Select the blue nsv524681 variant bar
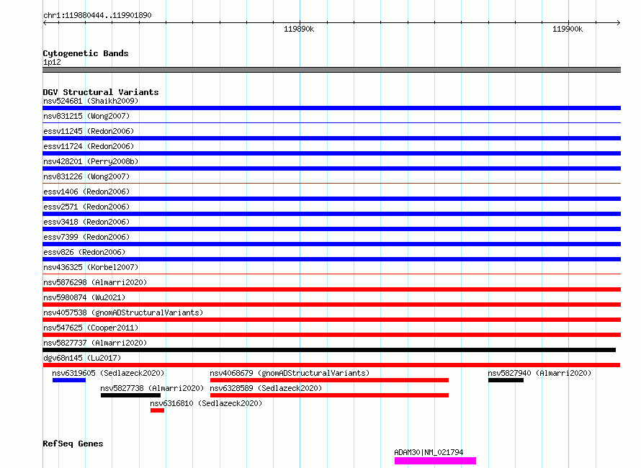The height and width of the screenshot is (468, 641). tap(331, 108)
